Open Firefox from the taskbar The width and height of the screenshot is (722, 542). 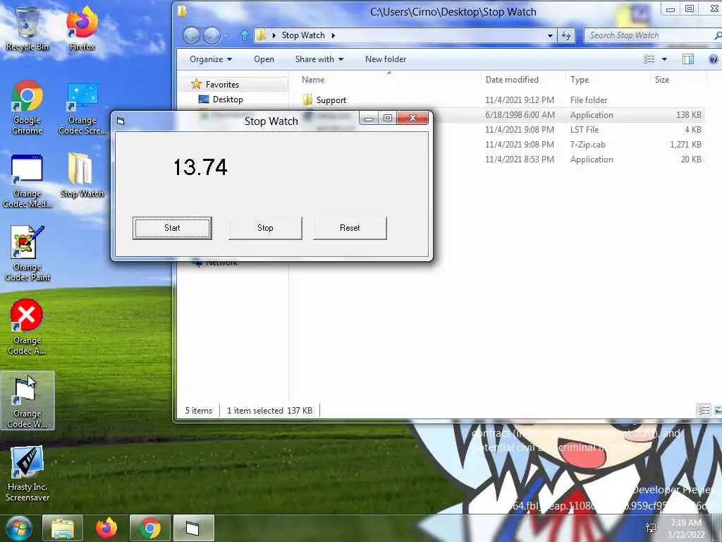coord(106,528)
